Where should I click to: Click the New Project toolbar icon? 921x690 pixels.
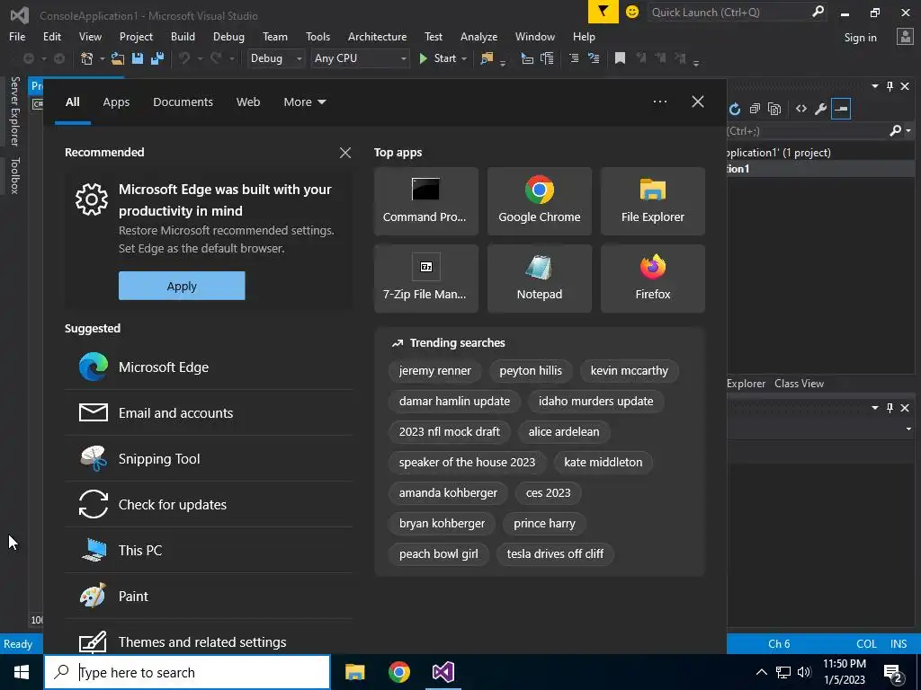coord(87,58)
